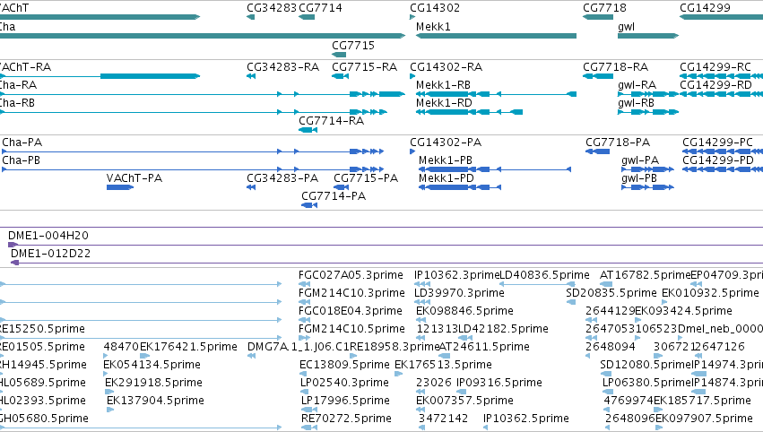Image resolution: width=763 pixels, height=432 pixels.
Task: Click protein gwl-PB label
Action: point(639,178)
